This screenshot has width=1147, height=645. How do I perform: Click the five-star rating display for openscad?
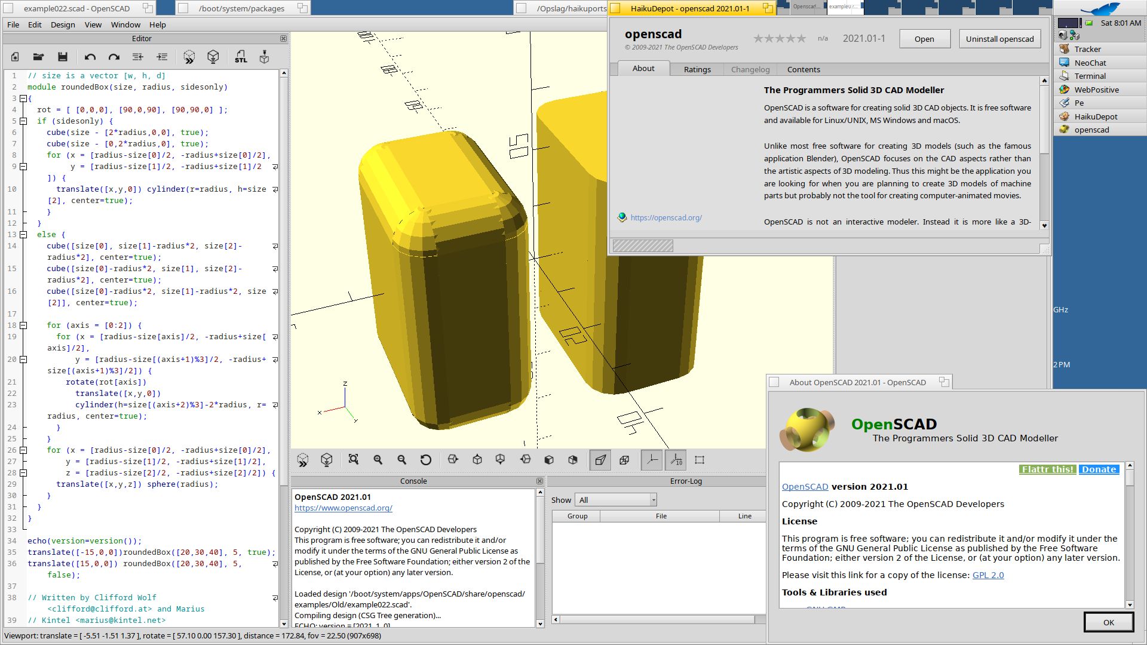[779, 39]
